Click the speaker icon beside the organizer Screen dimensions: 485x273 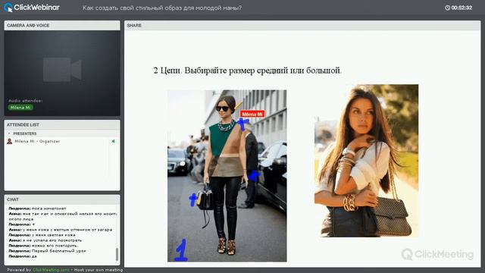click(113, 141)
